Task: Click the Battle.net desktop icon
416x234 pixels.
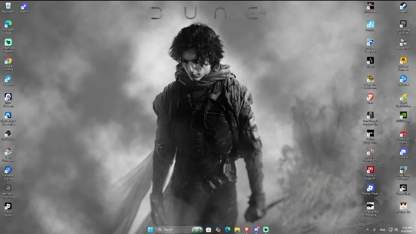Action: click(x=403, y=81)
